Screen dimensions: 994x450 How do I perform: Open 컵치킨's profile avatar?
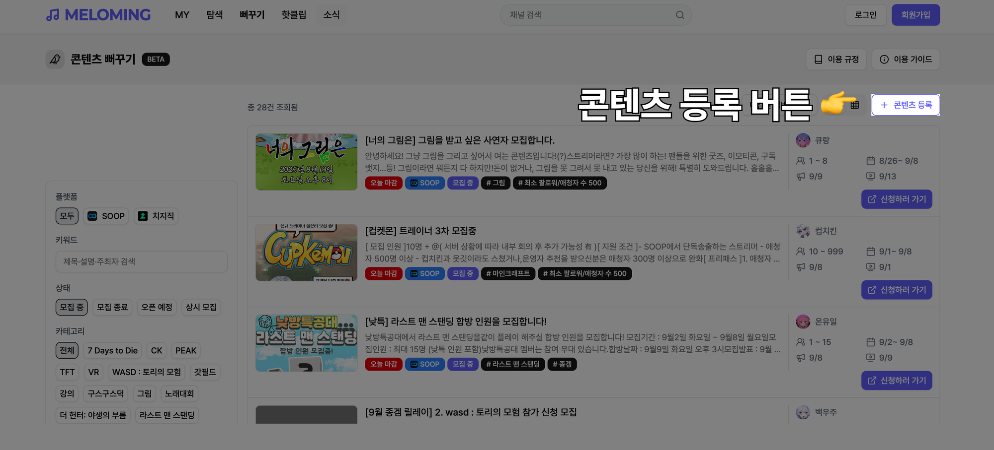click(803, 231)
